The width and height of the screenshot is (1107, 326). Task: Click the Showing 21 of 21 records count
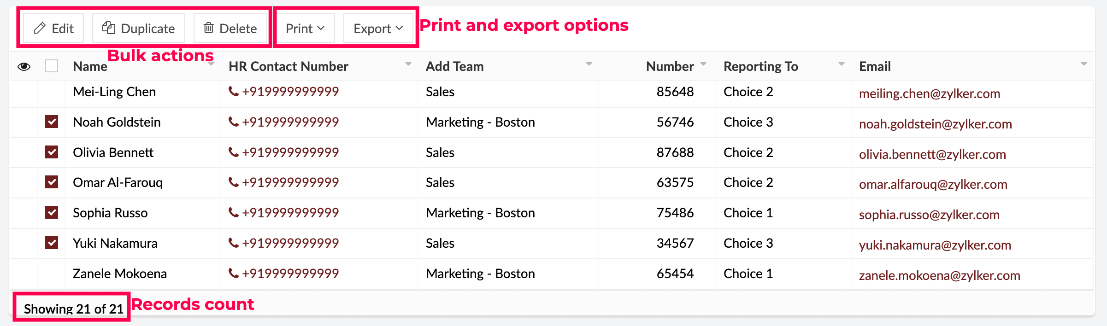(x=74, y=309)
